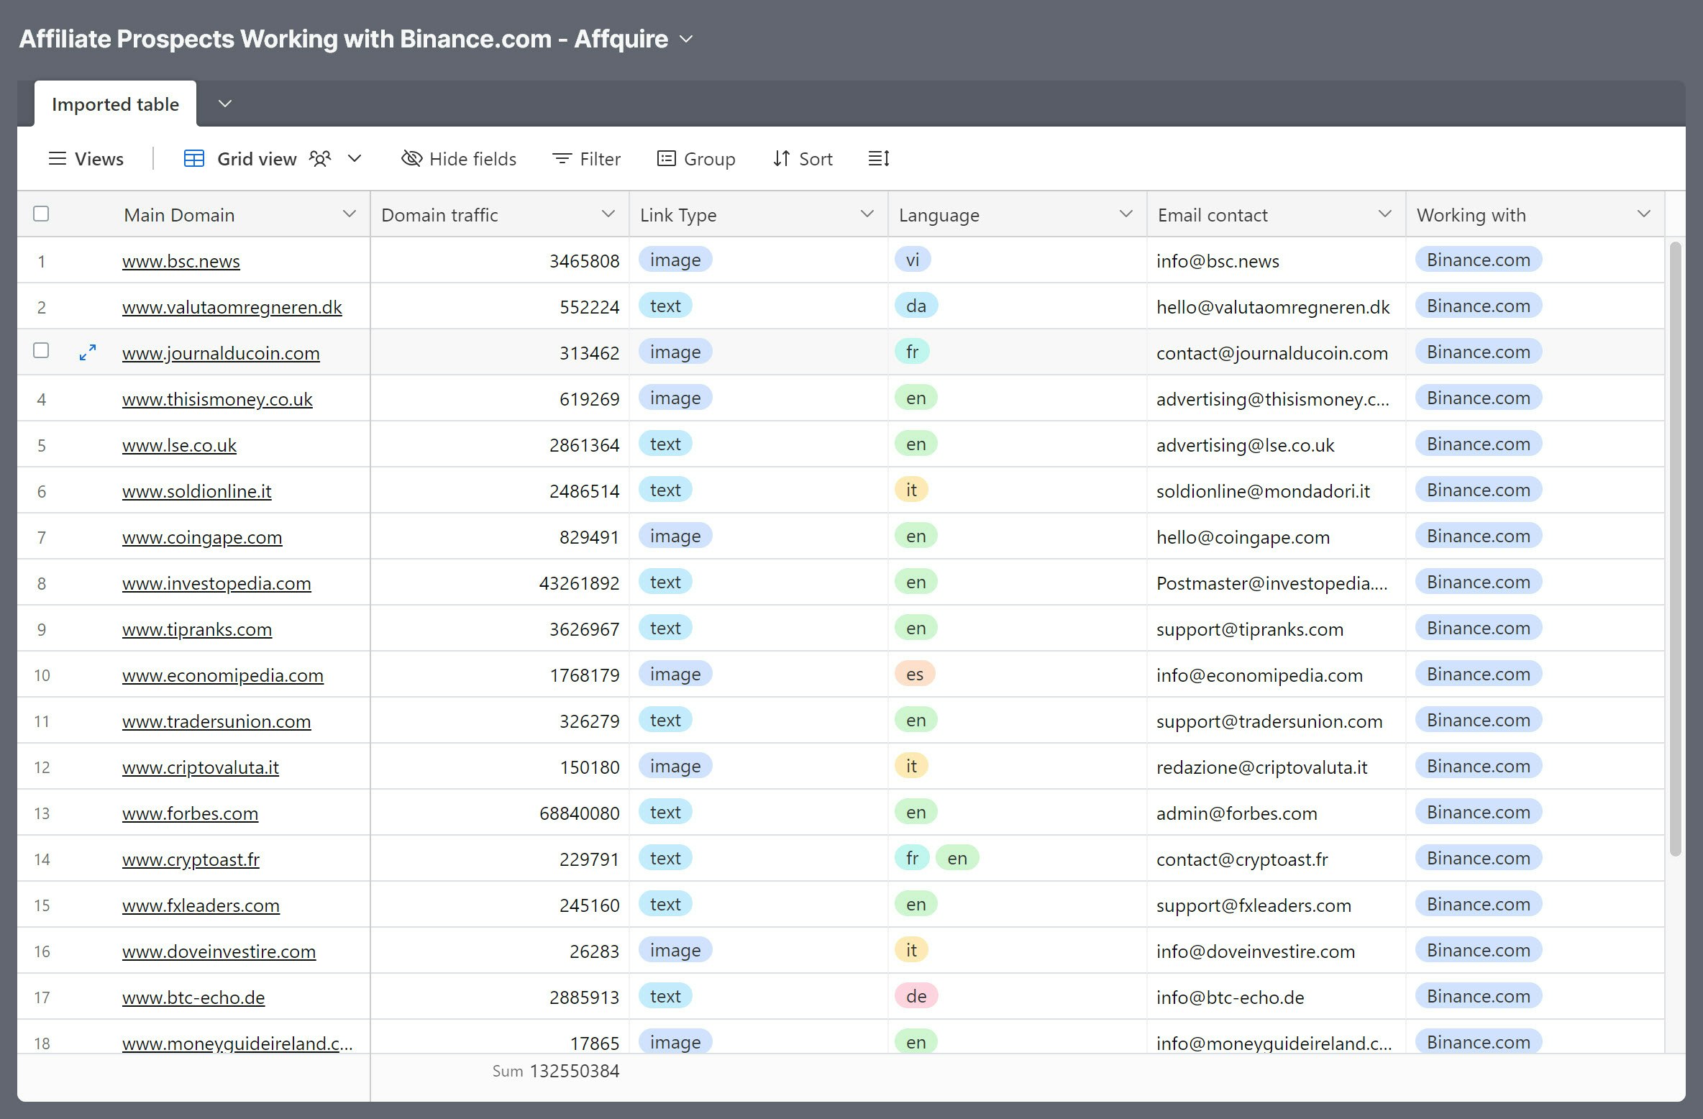Open the www.forbes.com link
The image size is (1703, 1119).
tap(190, 813)
